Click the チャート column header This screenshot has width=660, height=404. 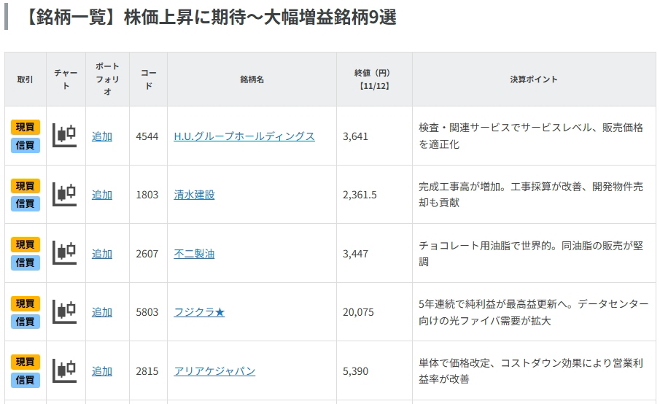click(x=66, y=79)
